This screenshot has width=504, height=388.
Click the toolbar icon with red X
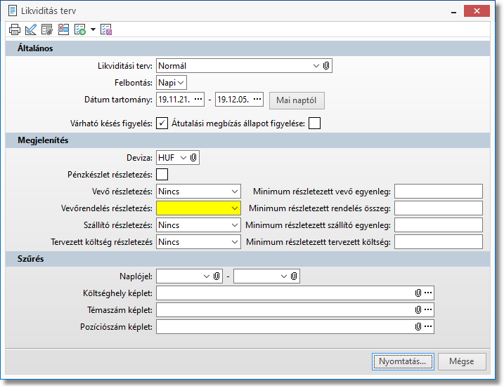click(x=63, y=29)
